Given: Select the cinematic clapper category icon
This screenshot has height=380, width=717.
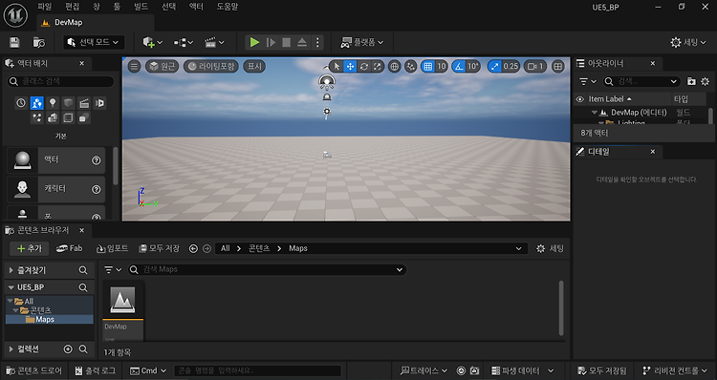Looking at the screenshot, I should point(84,103).
